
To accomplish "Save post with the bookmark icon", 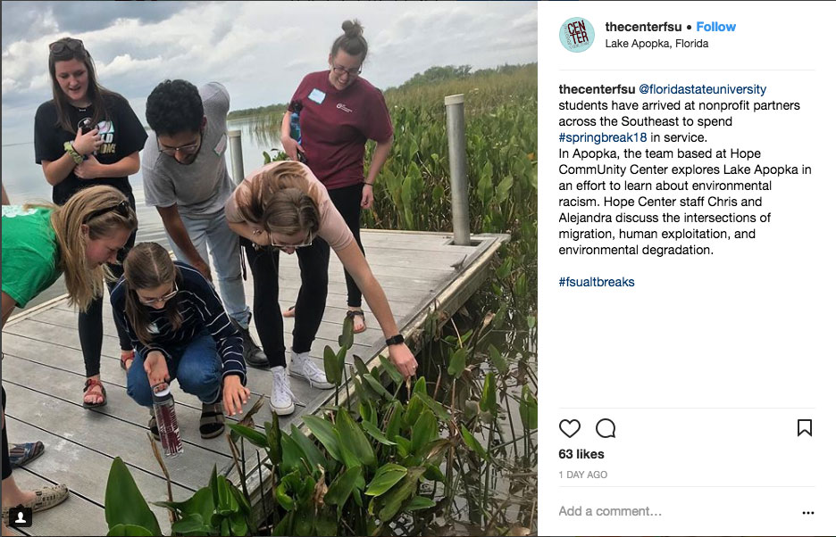I will pyautogui.click(x=804, y=427).
